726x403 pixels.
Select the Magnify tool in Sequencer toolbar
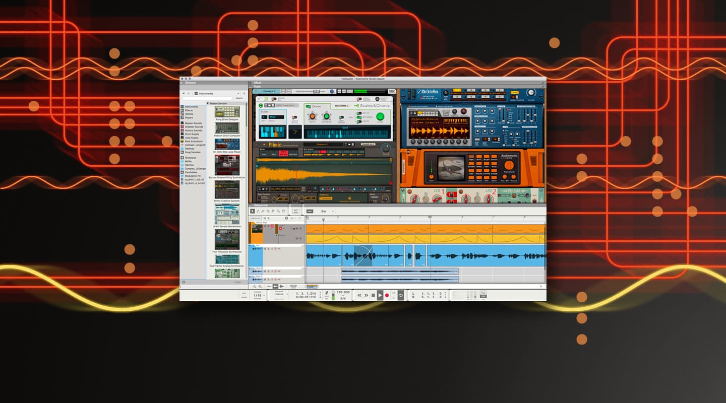point(278,211)
